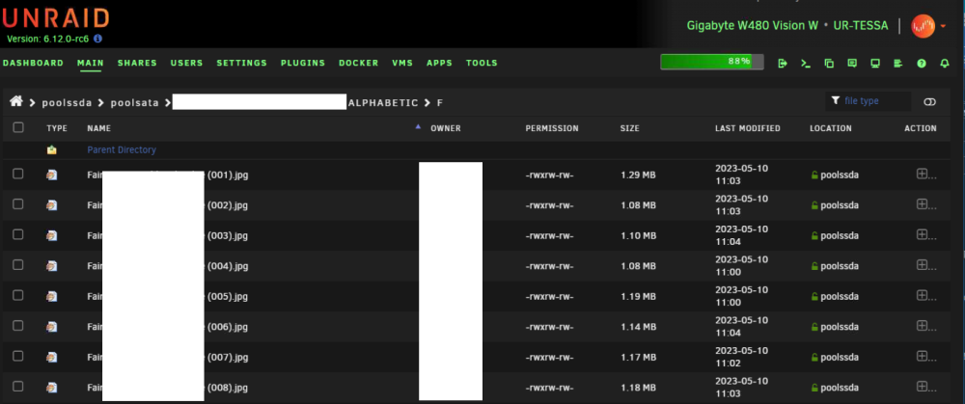Open the Settings menu

[x=242, y=63]
